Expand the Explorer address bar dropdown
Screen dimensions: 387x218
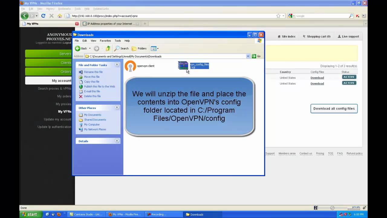coord(248,56)
